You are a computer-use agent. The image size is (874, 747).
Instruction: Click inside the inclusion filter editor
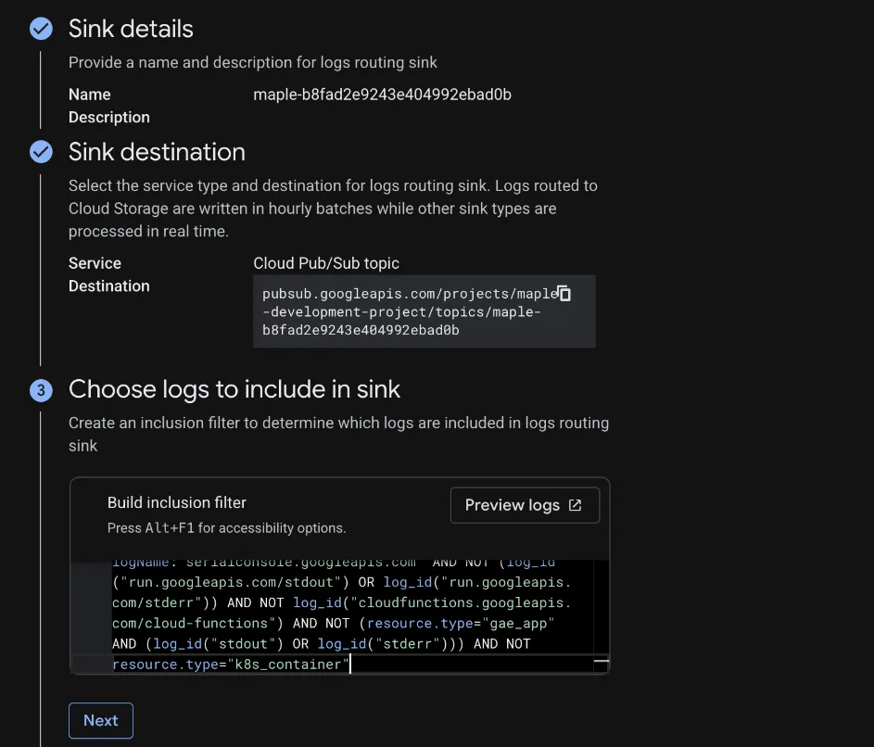click(x=351, y=616)
